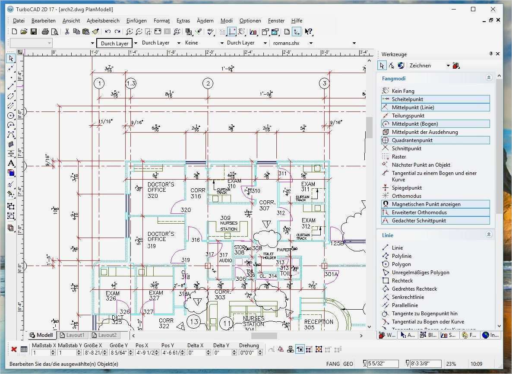Viewport: 512px width, 374px height.
Task: Click the Open file folder icon
Action: [23, 32]
